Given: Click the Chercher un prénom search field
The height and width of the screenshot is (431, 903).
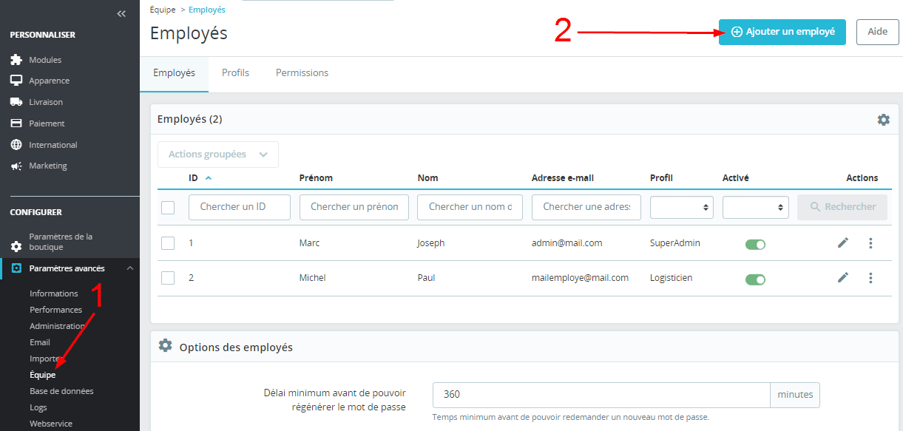Looking at the screenshot, I should point(354,208).
